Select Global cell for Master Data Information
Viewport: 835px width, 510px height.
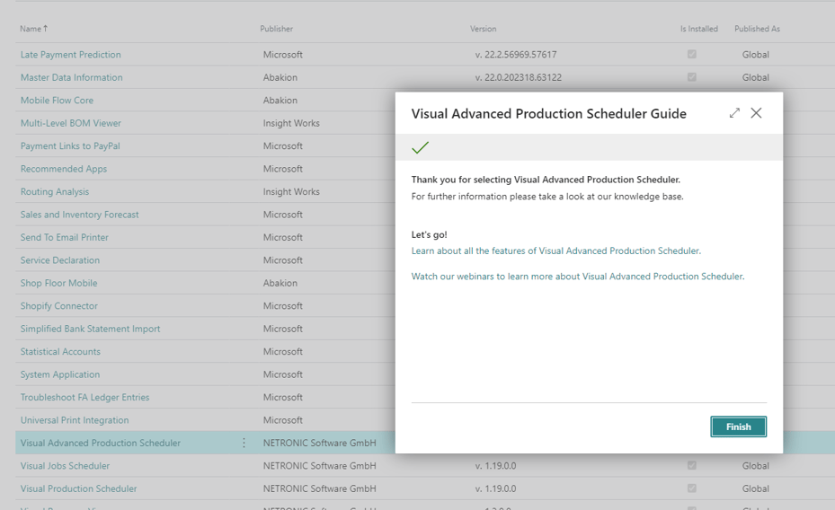click(756, 77)
